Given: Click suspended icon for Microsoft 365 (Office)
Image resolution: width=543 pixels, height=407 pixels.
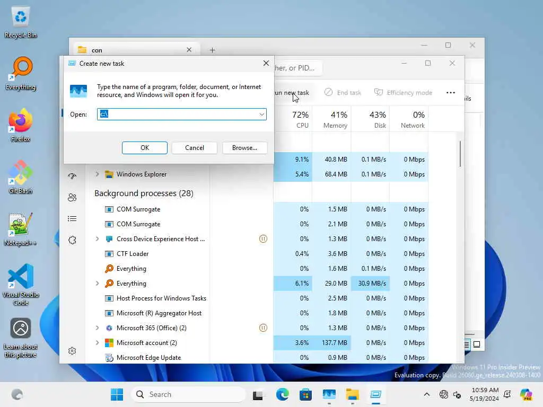Looking at the screenshot, I should [263, 328].
